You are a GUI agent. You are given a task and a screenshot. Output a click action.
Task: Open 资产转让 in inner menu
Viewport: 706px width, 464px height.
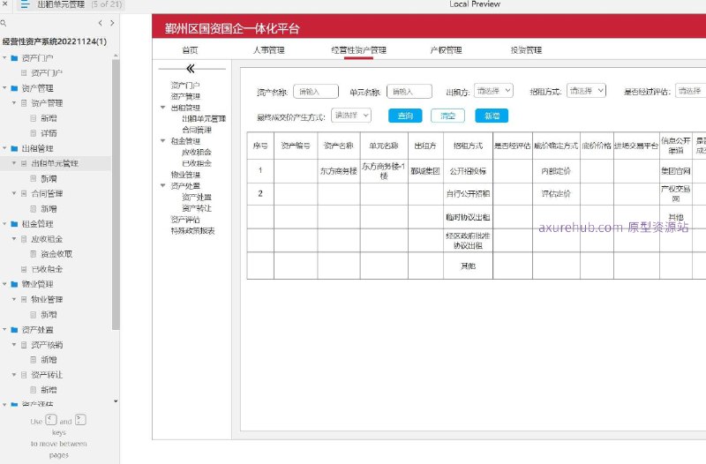[197, 208]
